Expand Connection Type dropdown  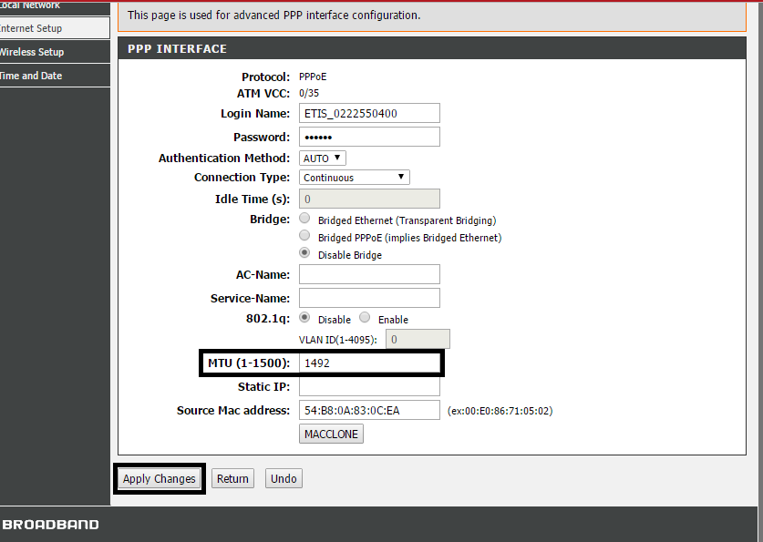(x=355, y=178)
